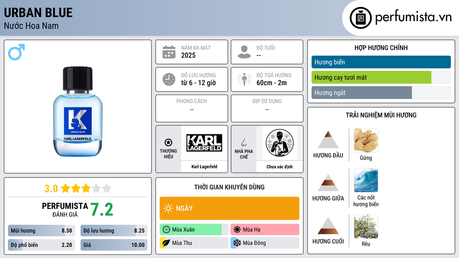The height and width of the screenshot is (258, 459).
Task: Click the Nước Hoa Nam subtitle
Action: pyautogui.click(x=31, y=26)
